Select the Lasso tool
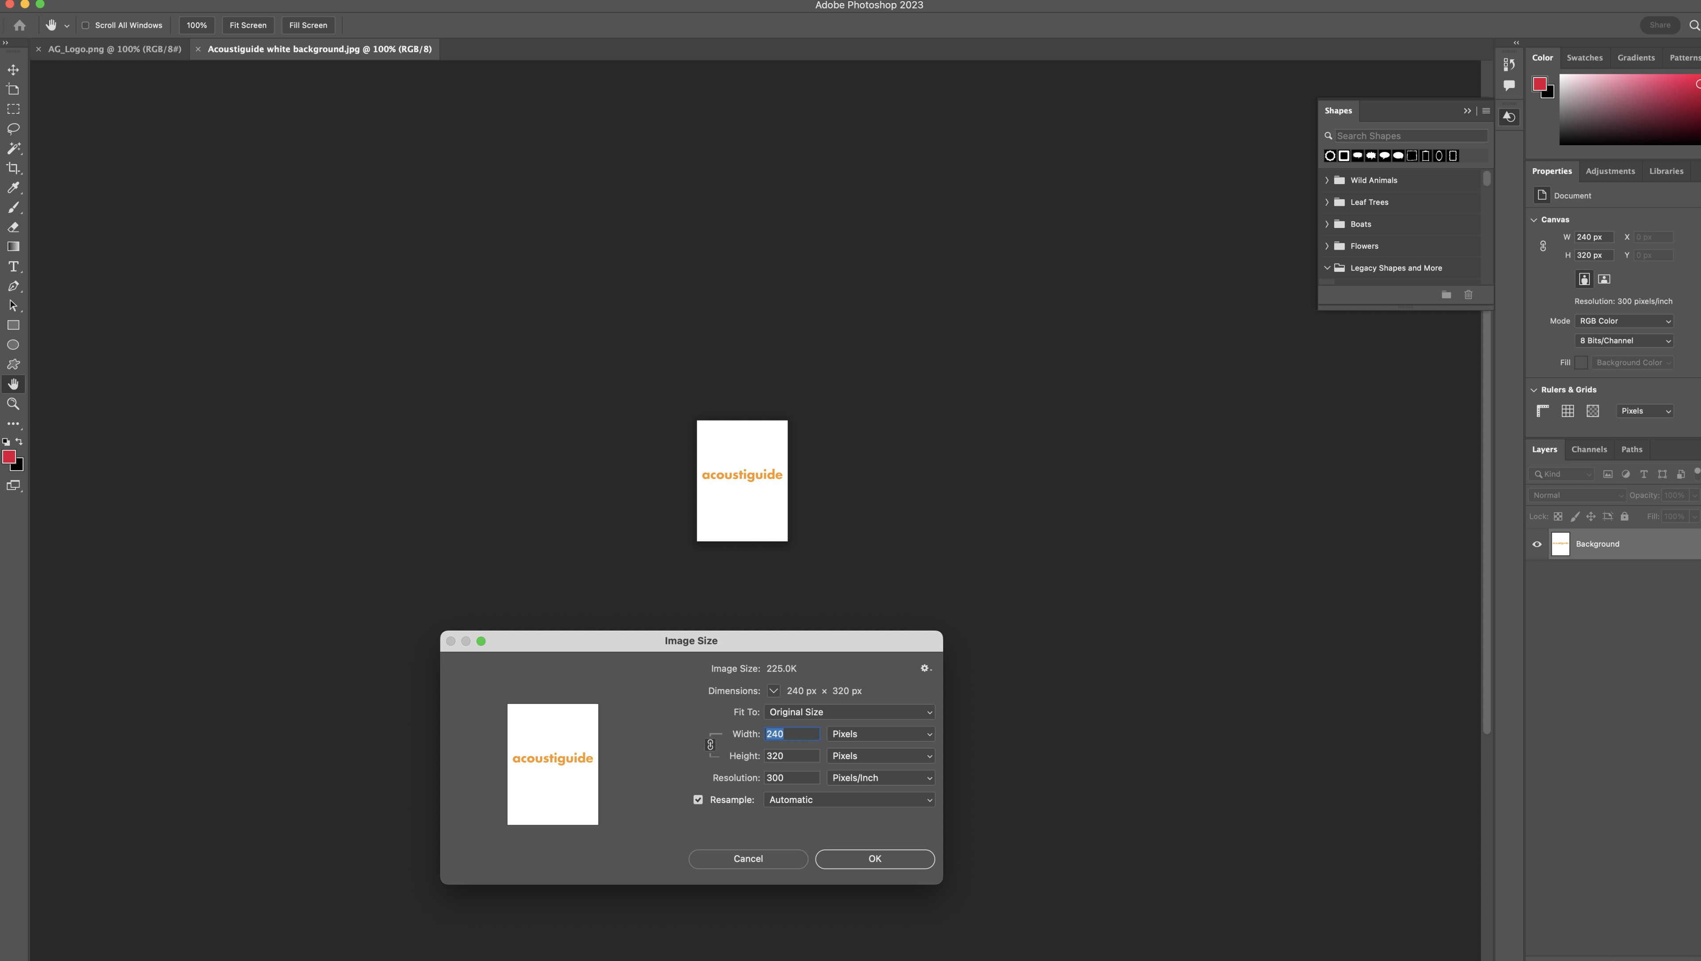 point(13,129)
